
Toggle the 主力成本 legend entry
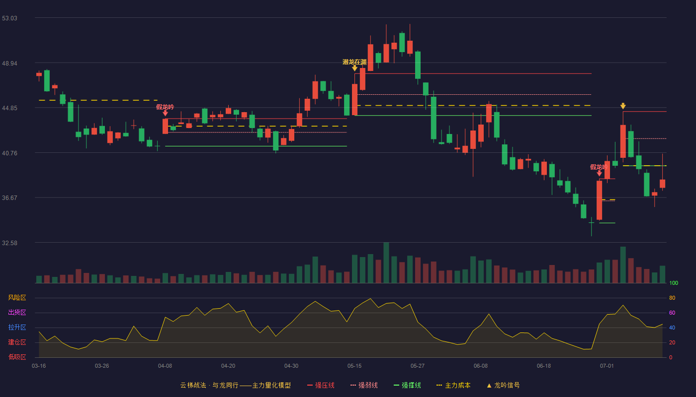tap(453, 385)
